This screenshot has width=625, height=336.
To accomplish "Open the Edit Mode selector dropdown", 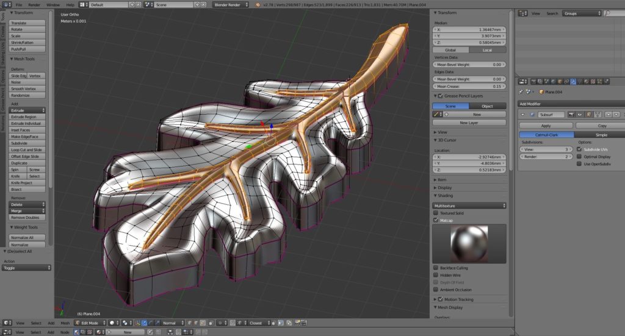I will coord(89,323).
